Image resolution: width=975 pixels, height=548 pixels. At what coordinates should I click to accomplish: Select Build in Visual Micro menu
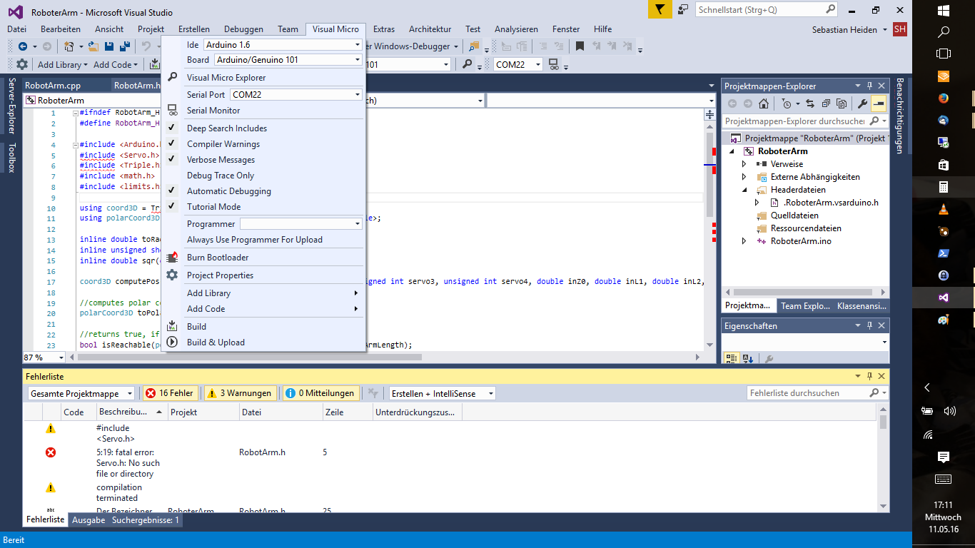coord(196,327)
